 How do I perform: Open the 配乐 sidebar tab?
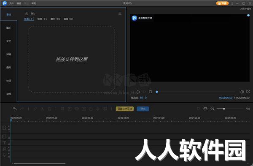[8, 28]
